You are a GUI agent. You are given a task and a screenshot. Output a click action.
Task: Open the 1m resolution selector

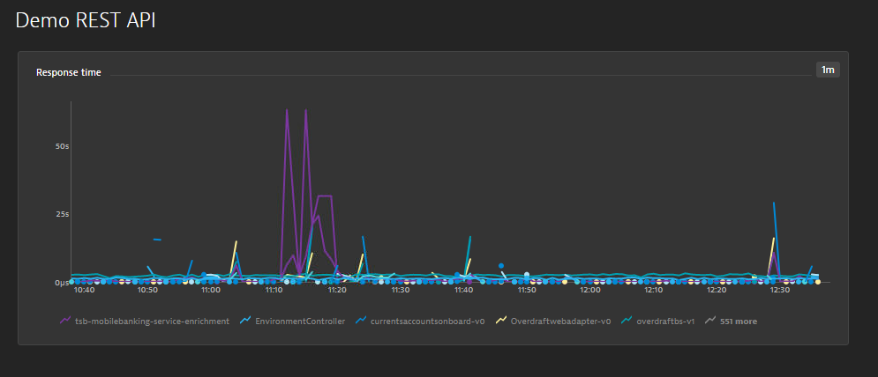[x=828, y=70]
